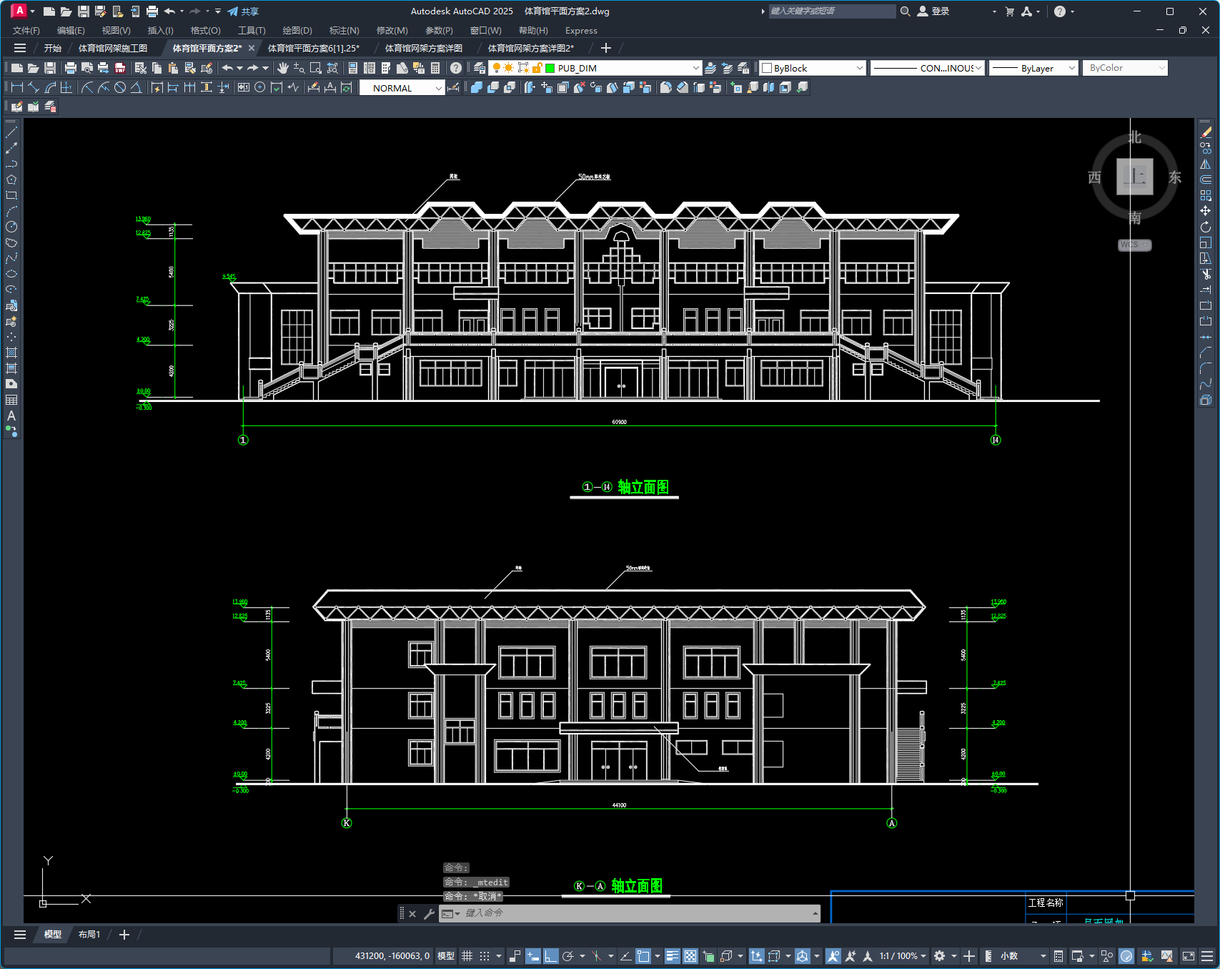This screenshot has width=1220, height=969.
Task: Open the 标注(N) menu
Action: click(344, 31)
